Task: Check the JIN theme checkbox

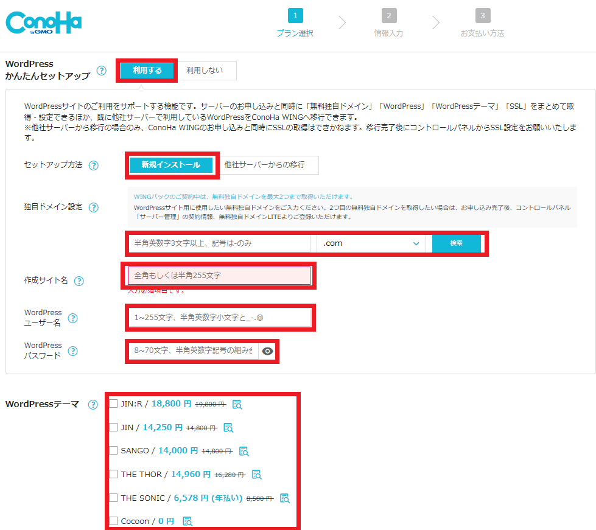Action: coord(113,427)
